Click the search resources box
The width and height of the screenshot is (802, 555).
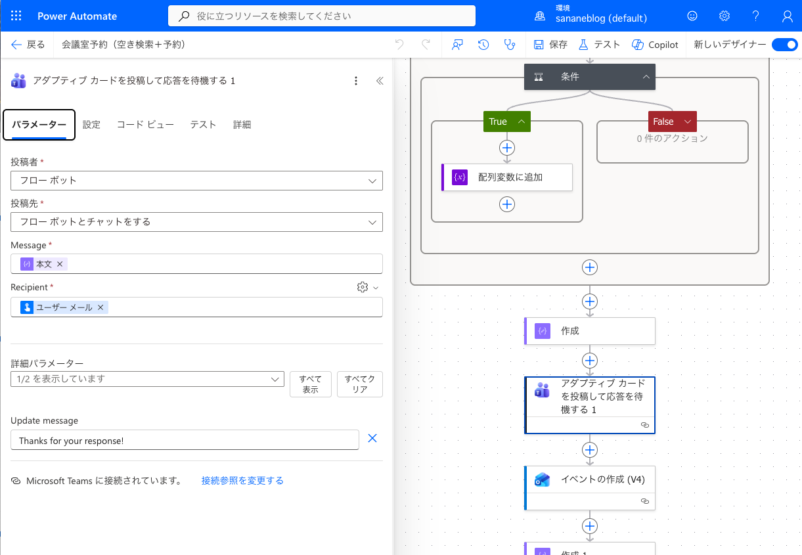tap(322, 16)
